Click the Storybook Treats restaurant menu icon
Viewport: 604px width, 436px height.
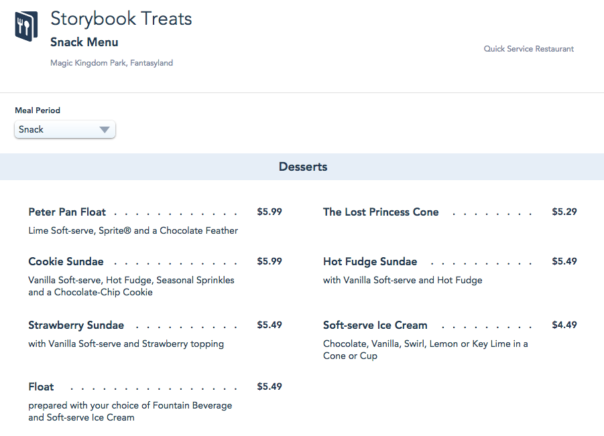pos(27,26)
